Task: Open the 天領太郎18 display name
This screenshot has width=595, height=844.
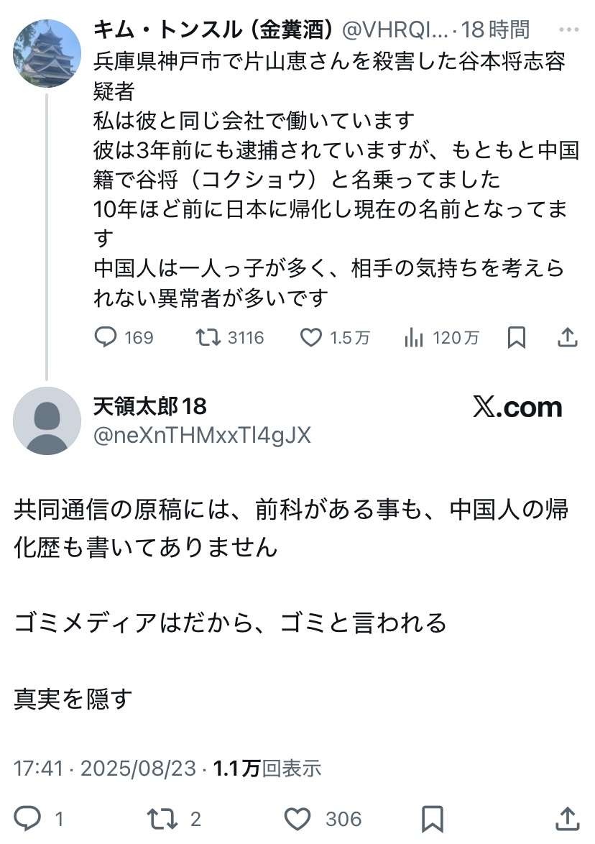Action: [x=150, y=407]
